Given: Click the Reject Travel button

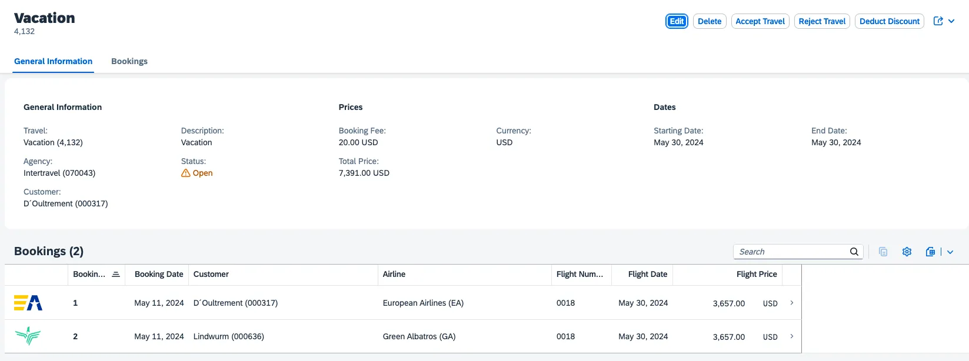Looking at the screenshot, I should click(x=822, y=21).
